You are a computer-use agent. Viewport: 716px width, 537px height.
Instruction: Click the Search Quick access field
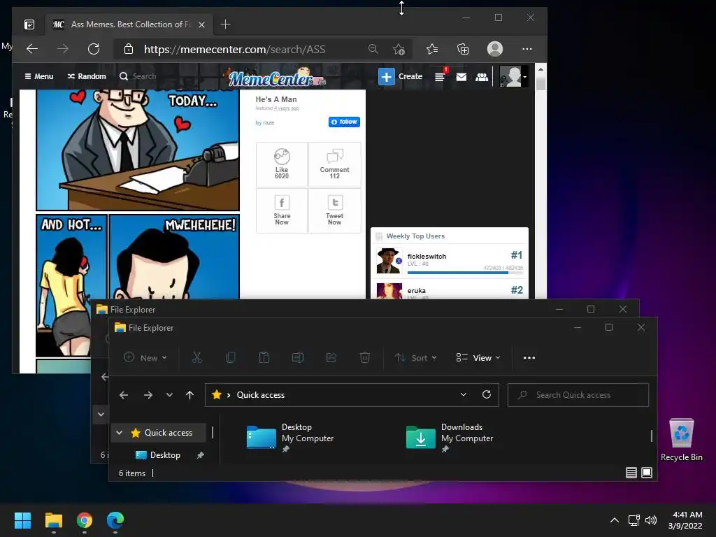point(578,395)
